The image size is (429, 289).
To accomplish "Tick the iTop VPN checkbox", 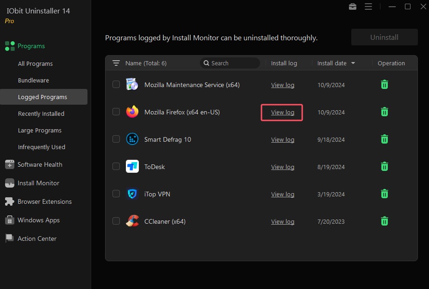I will (116, 194).
